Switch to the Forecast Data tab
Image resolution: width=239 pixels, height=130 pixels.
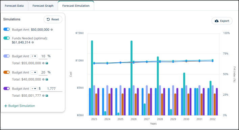pos(14,6)
